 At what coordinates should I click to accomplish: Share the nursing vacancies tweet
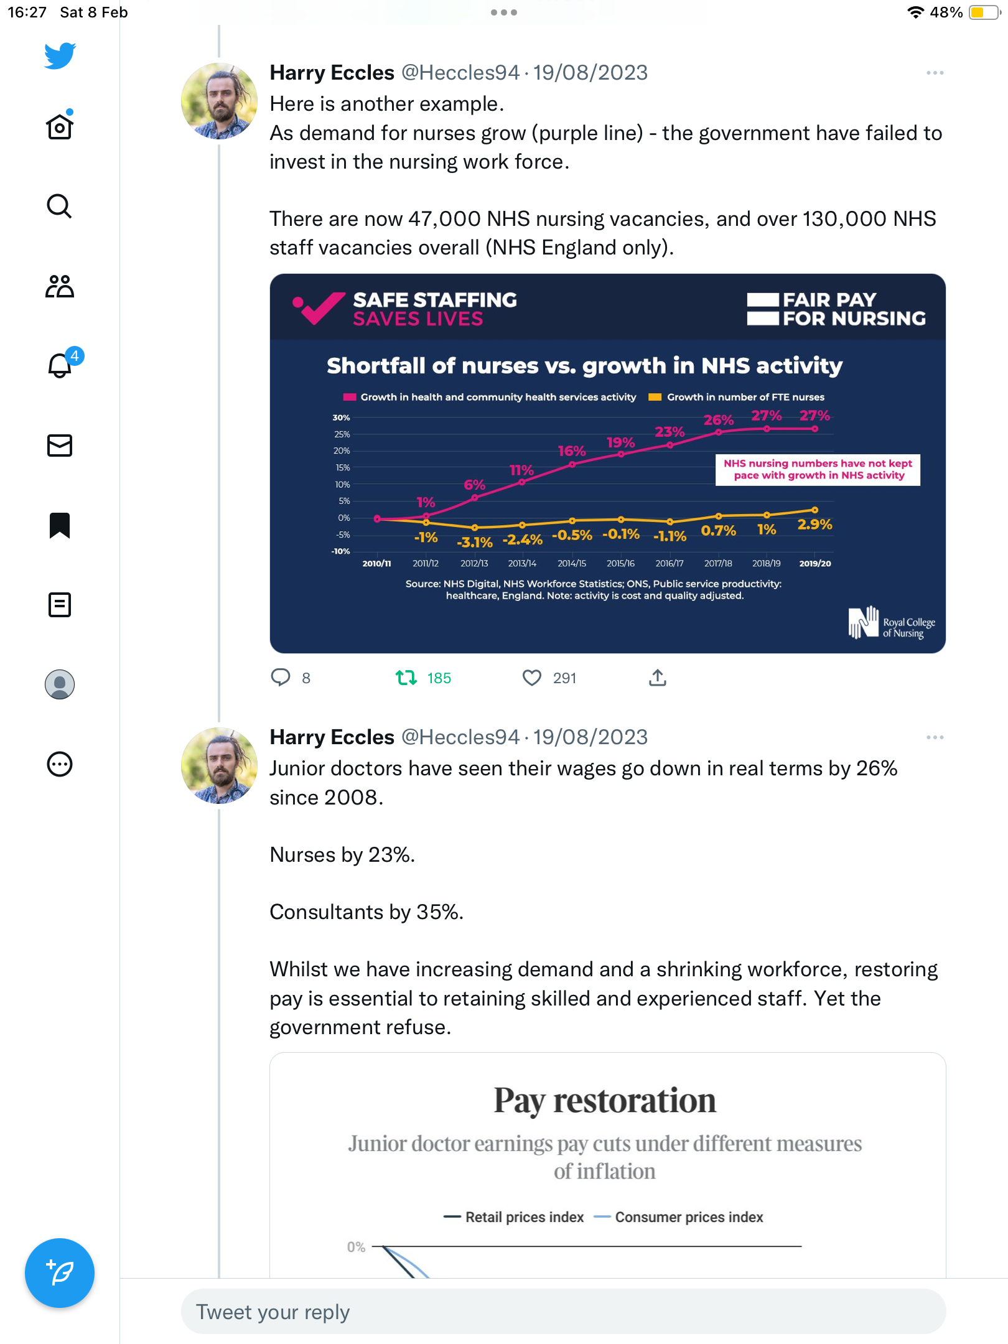(x=658, y=678)
